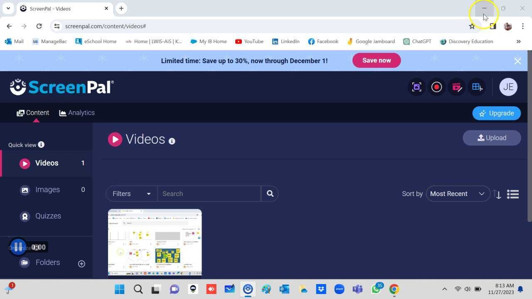This screenshot has height=299, width=532.
Task: Launch Zoom from the taskbar
Action: (339, 289)
